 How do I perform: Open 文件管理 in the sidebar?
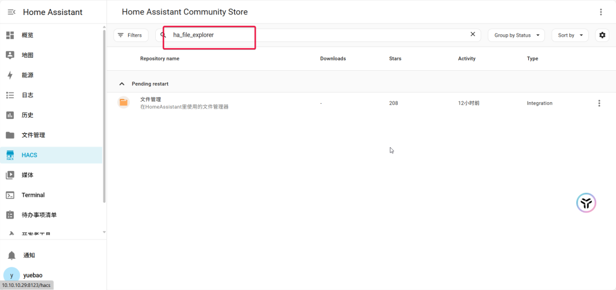(x=51, y=135)
